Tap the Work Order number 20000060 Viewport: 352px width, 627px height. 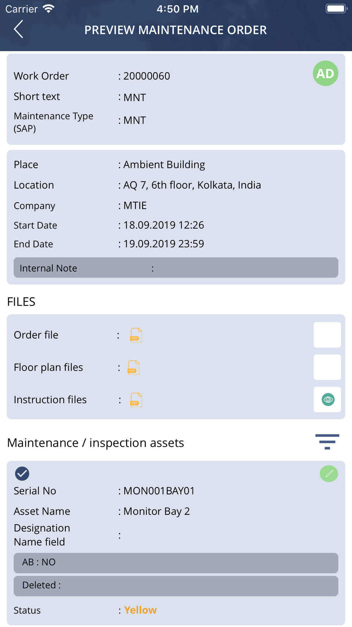point(146,76)
